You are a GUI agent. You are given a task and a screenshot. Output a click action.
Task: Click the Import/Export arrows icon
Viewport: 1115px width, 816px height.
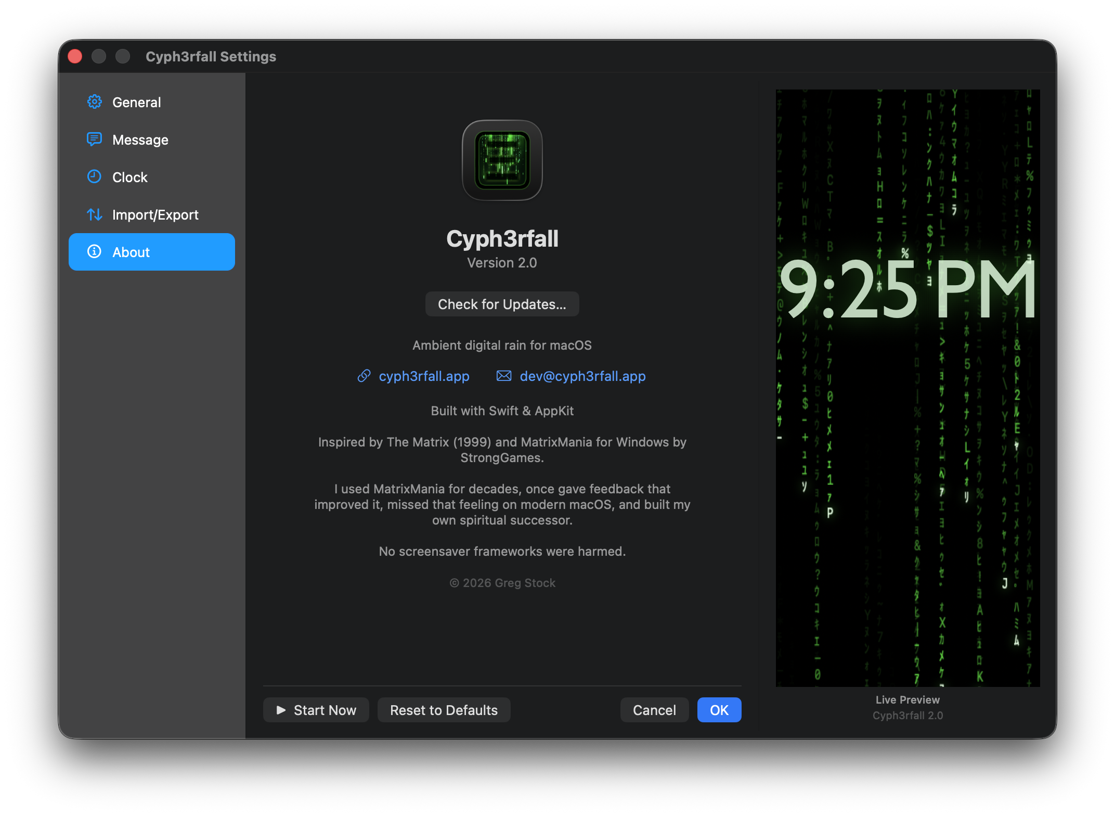coord(94,214)
